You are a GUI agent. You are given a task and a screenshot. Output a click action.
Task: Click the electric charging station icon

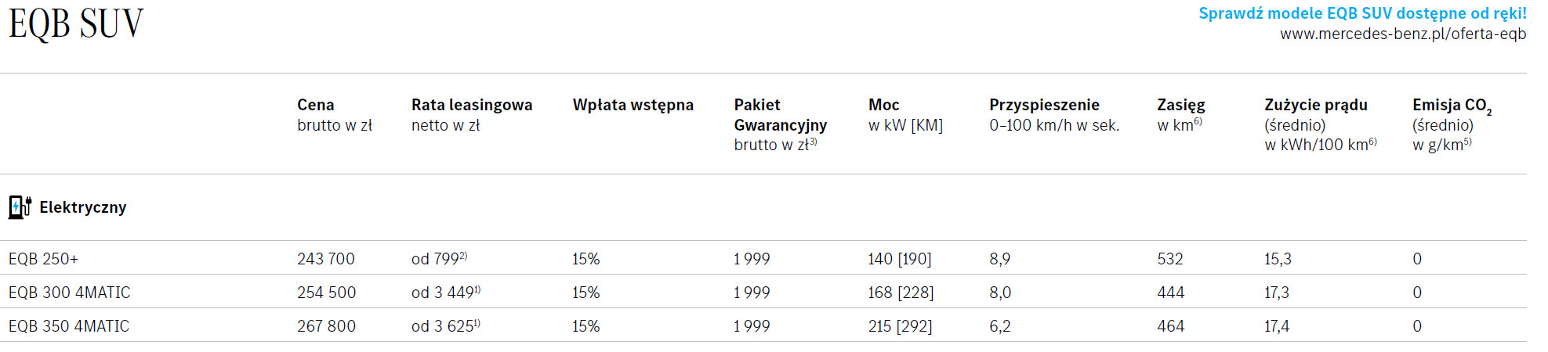[20, 207]
